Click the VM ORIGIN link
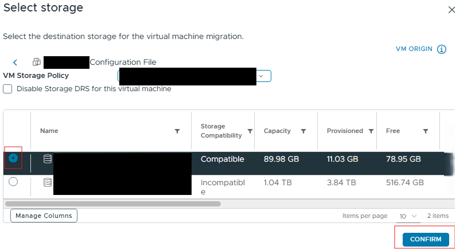 [414, 49]
